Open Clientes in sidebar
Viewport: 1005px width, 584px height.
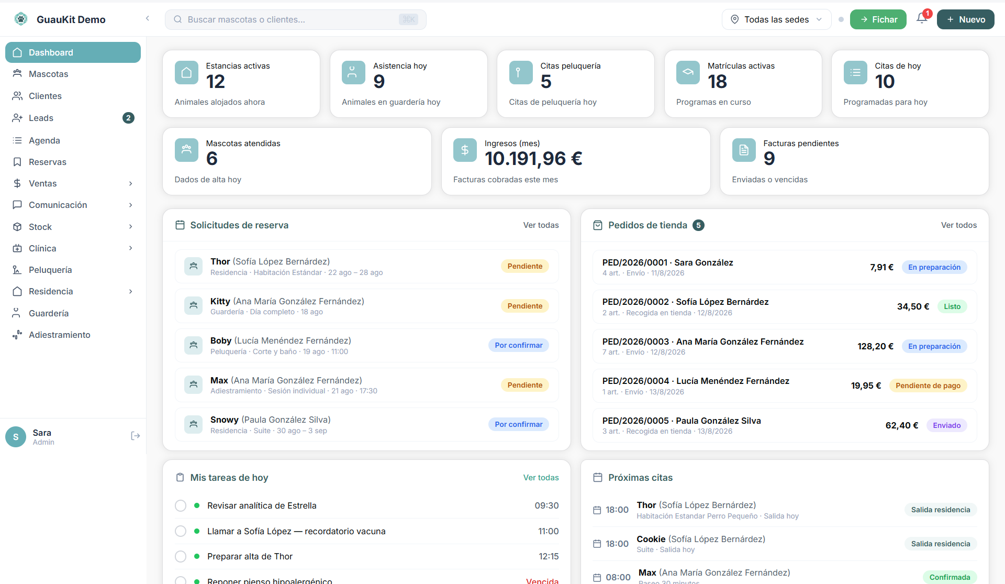point(73,96)
